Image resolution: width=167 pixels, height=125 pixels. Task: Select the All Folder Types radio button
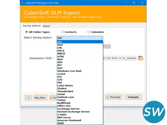tap(27, 32)
